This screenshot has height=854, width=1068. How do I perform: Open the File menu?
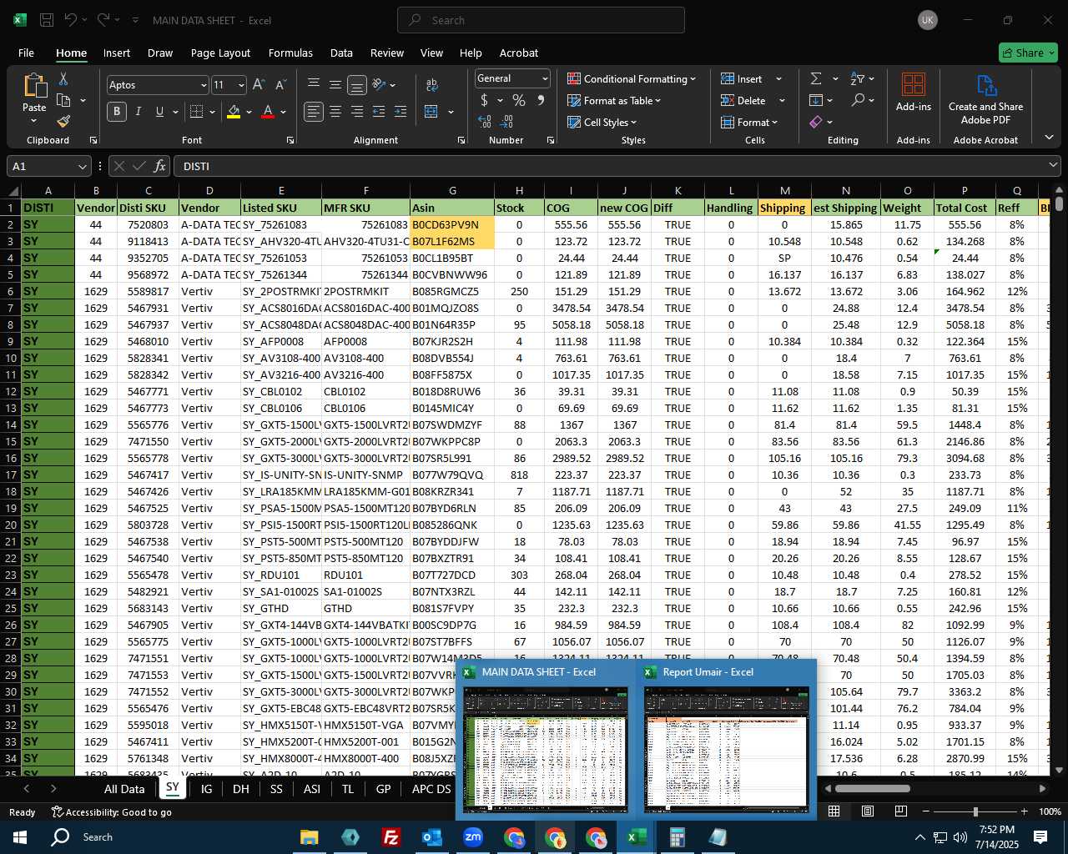click(x=26, y=53)
